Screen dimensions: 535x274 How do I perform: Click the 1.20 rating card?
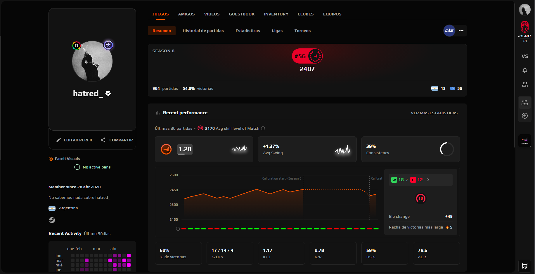204,149
